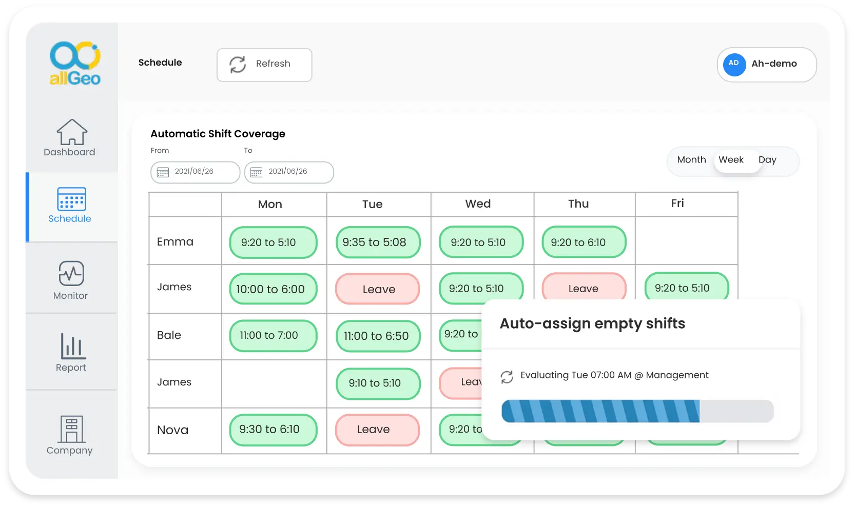Click the blue progress bar
The image size is (854, 508).
click(x=600, y=412)
